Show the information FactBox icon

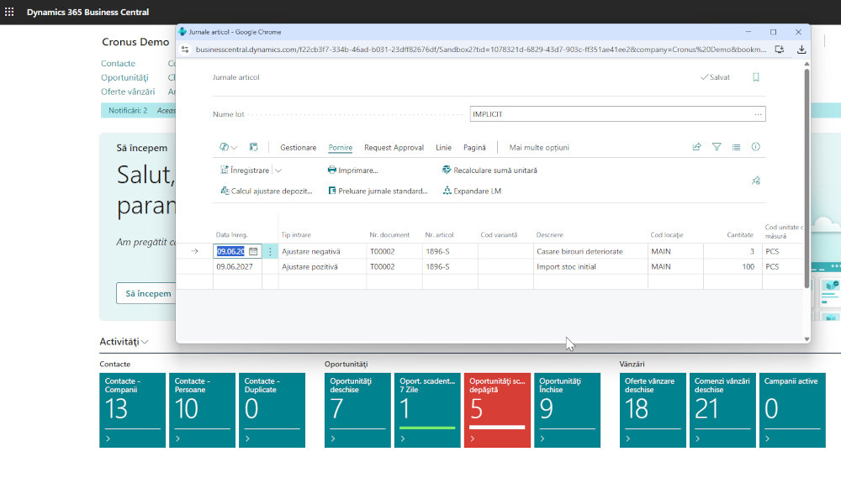pyautogui.click(x=756, y=147)
